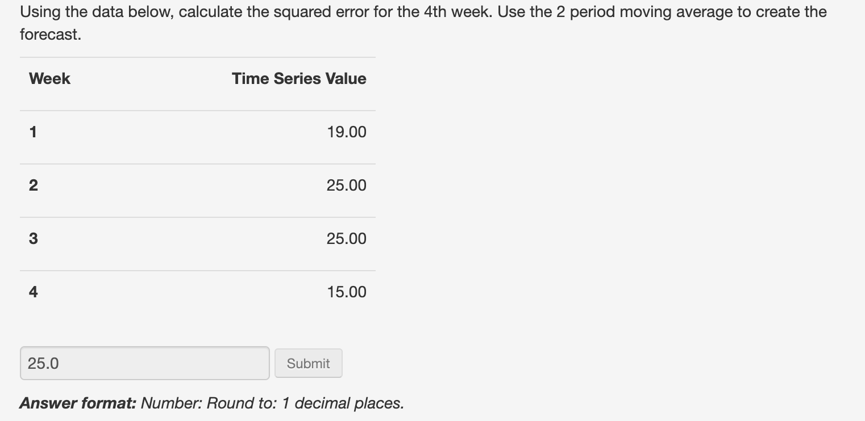Select the row for Week 4
Image resolution: width=865 pixels, height=421 pixels.
coord(198,292)
